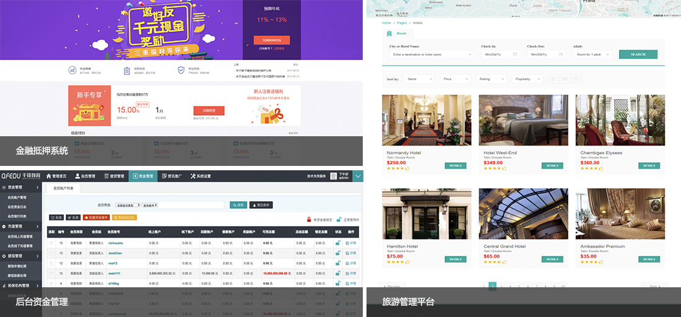Open the destination or hotel name dropdown

click(432, 54)
